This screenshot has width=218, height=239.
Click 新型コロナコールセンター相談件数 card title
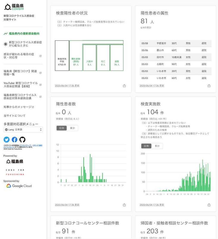tap(88, 223)
